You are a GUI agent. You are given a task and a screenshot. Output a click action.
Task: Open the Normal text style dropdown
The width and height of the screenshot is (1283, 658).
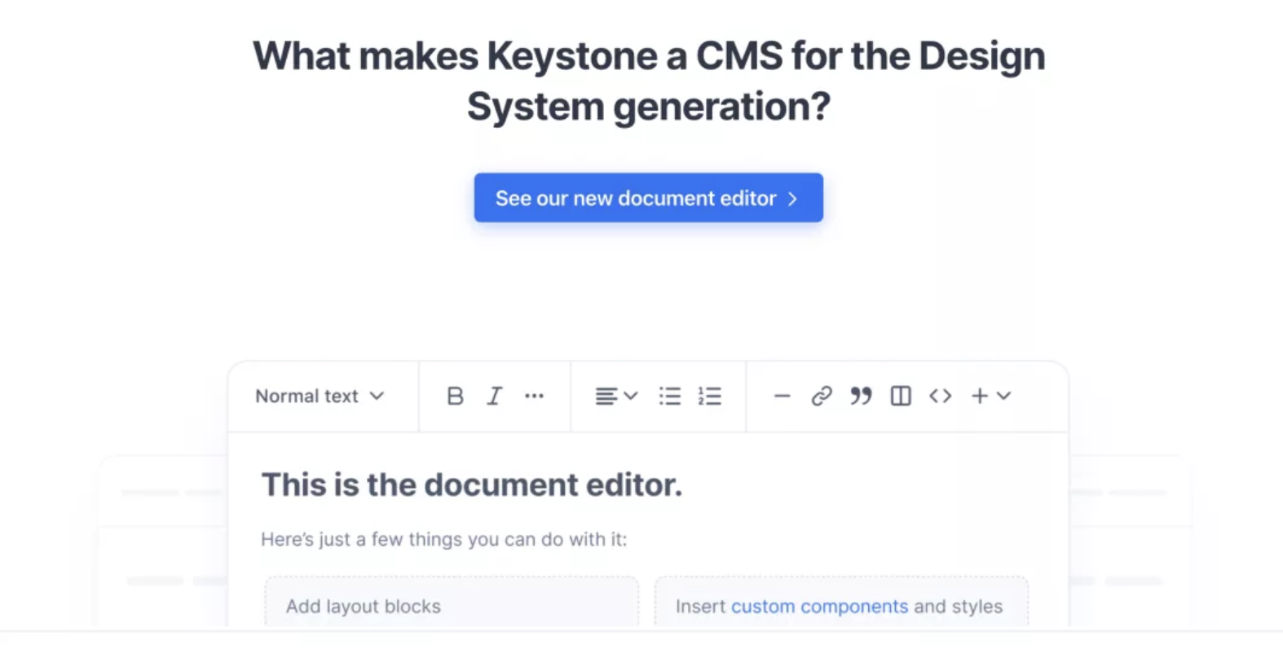click(x=320, y=396)
